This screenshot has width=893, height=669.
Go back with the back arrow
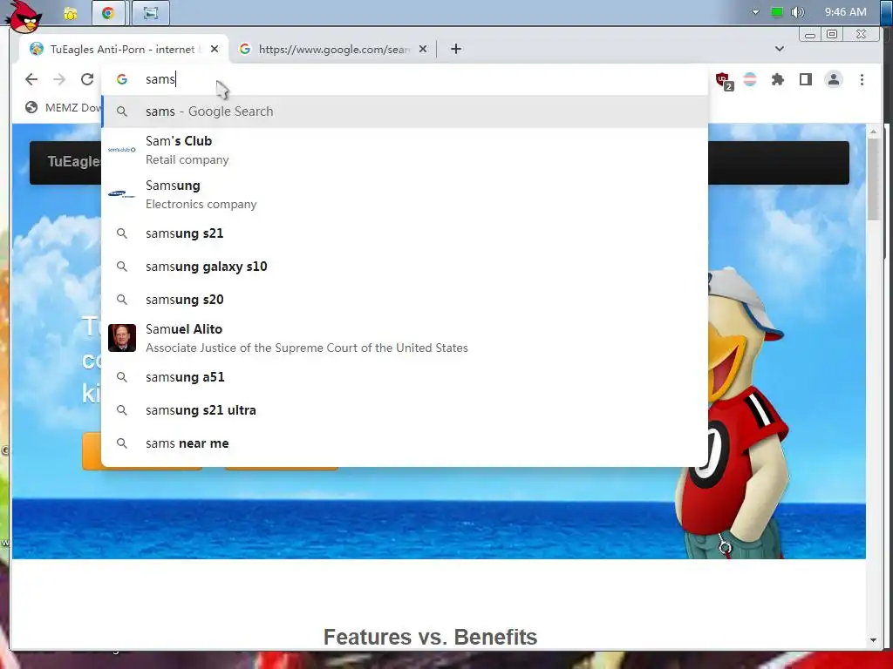(31, 79)
